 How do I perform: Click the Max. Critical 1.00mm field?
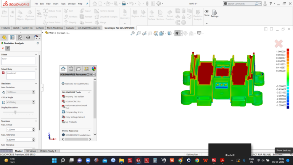(x=19, y=129)
